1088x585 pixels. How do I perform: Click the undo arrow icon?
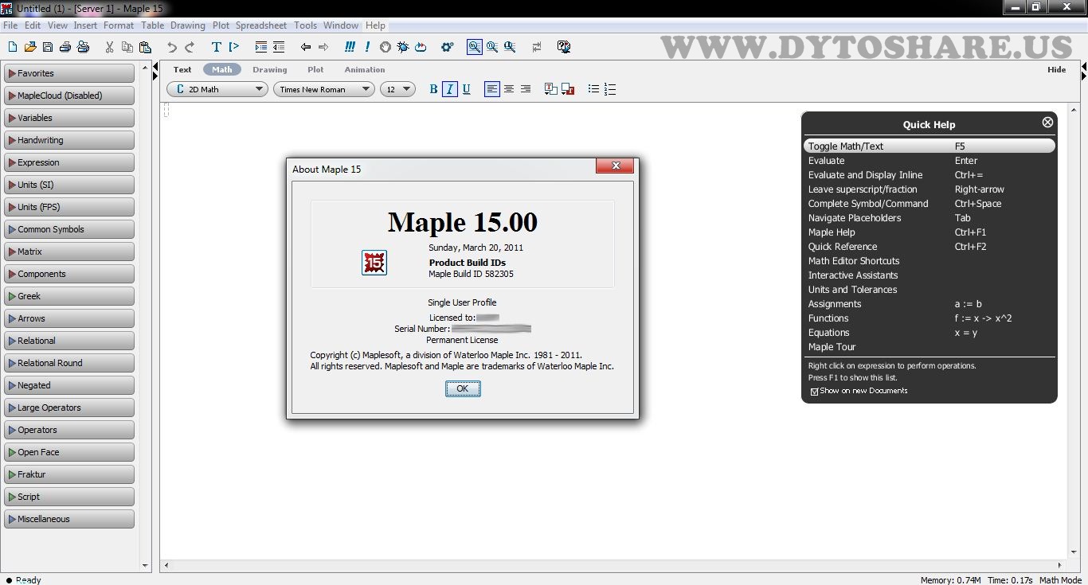(172, 47)
